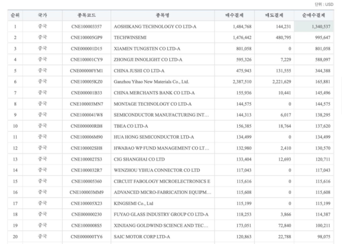Click stock code CNE100005KZ0
Viewport: 342px width, 244px height.
pyautogui.click(x=86, y=82)
